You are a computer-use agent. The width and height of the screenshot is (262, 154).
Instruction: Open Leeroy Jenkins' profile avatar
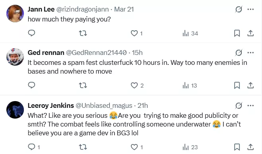(15, 110)
